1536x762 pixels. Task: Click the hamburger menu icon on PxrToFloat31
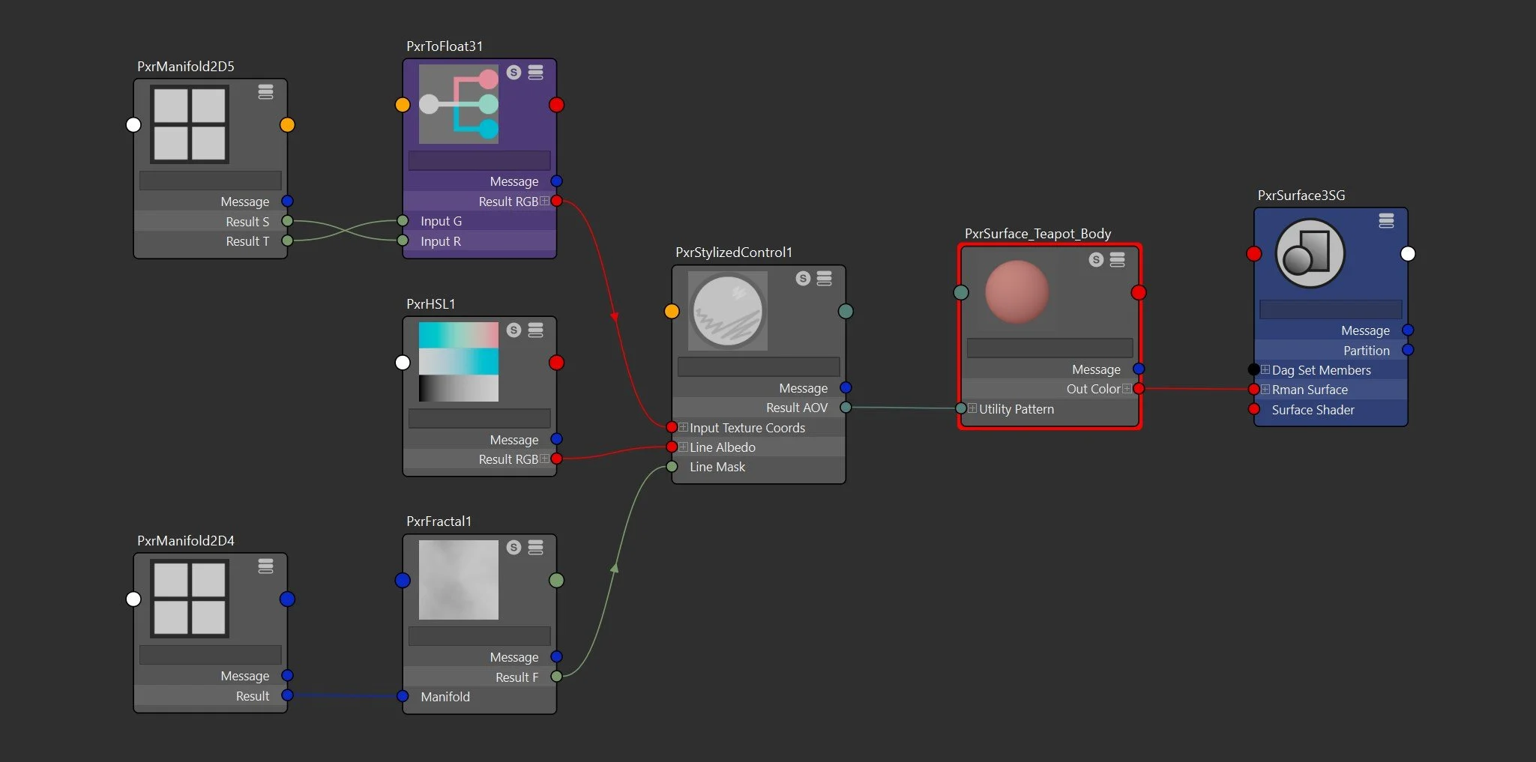click(x=535, y=73)
